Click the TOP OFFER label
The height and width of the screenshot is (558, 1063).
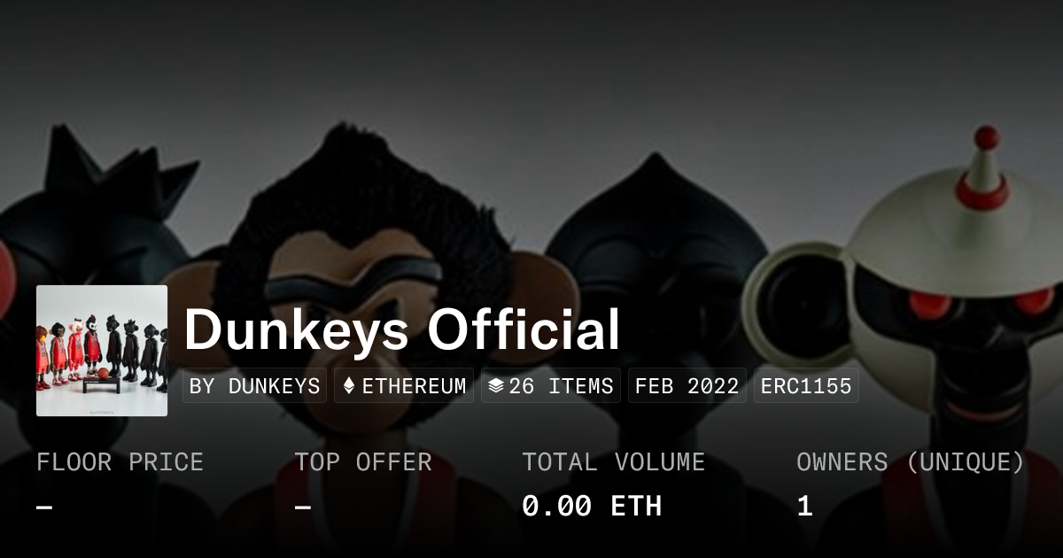pyautogui.click(x=363, y=462)
